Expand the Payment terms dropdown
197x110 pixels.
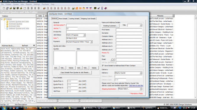click(91, 42)
